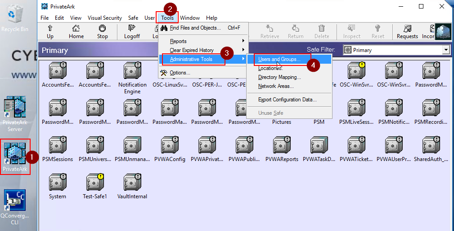Screen dimensions: 454x231
Task: Choose Locations in the submenu
Action: [x=289, y=68]
